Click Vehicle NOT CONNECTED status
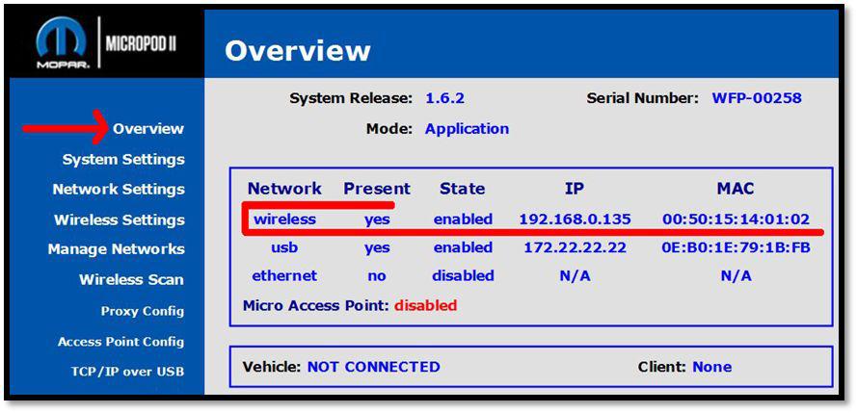This screenshot has height=413, width=857. pos(373,367)
